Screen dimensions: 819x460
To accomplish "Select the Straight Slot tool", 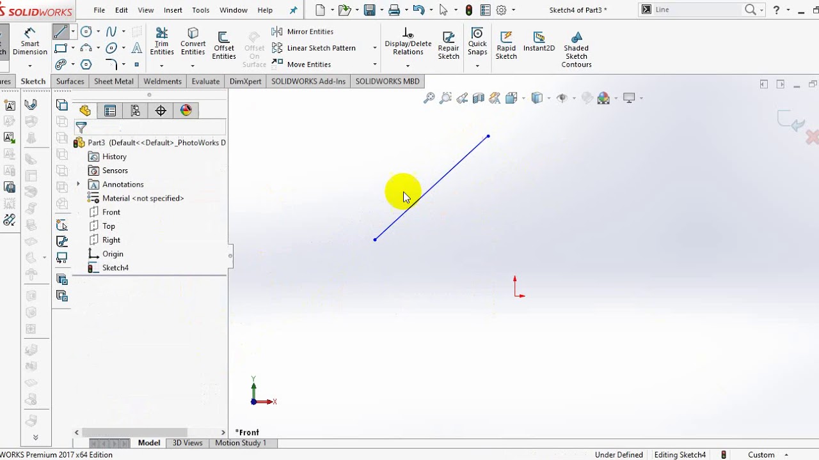I will [61, 65].
